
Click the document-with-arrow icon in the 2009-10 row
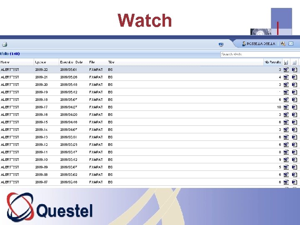286,160
